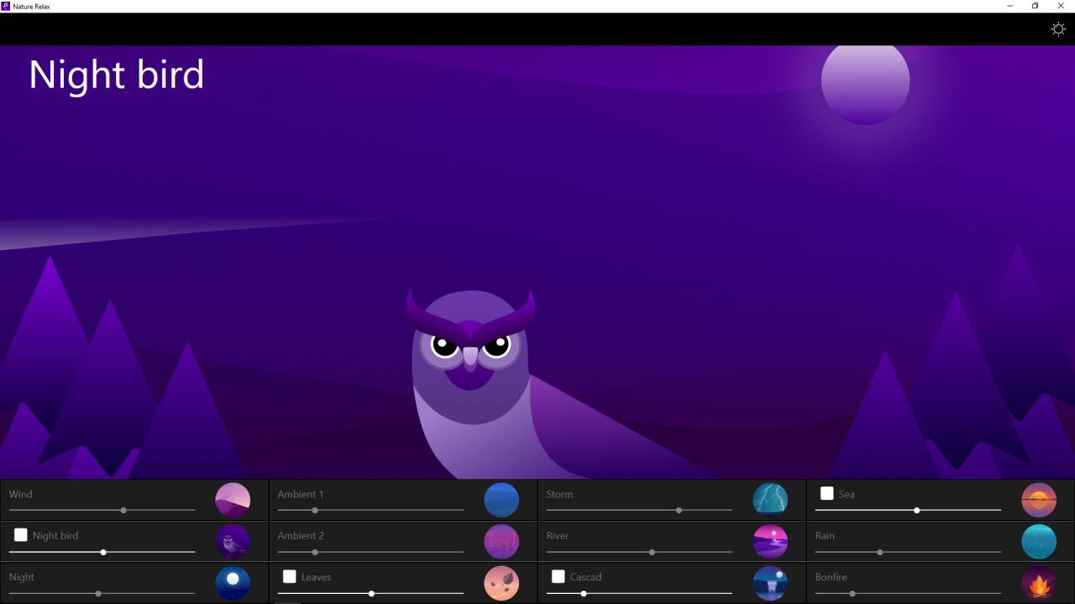Click the Nature Relax title bar icon

click(x=7, y=6)
